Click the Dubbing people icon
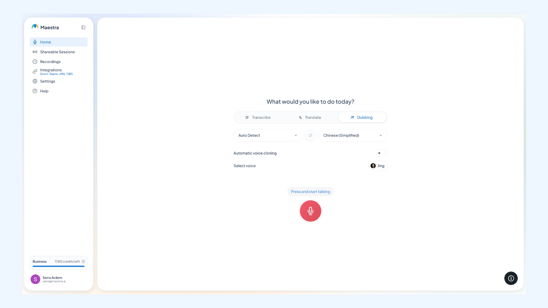The height and width of the screenshot is (308, 548). pyautogui.click(x=352, y=117)
